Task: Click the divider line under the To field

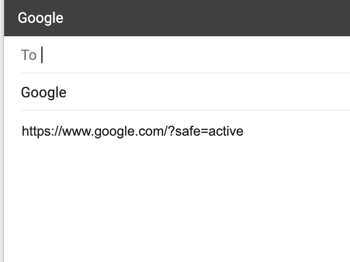Action: click(x=185, y=73)
